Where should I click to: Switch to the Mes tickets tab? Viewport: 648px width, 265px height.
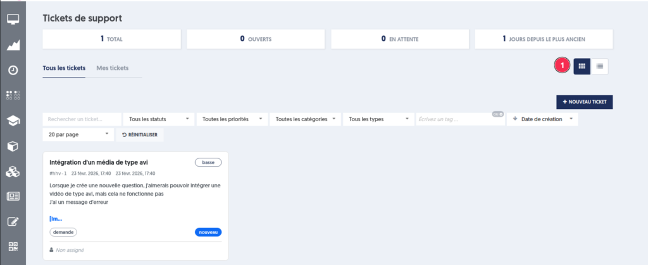[113, 68]
